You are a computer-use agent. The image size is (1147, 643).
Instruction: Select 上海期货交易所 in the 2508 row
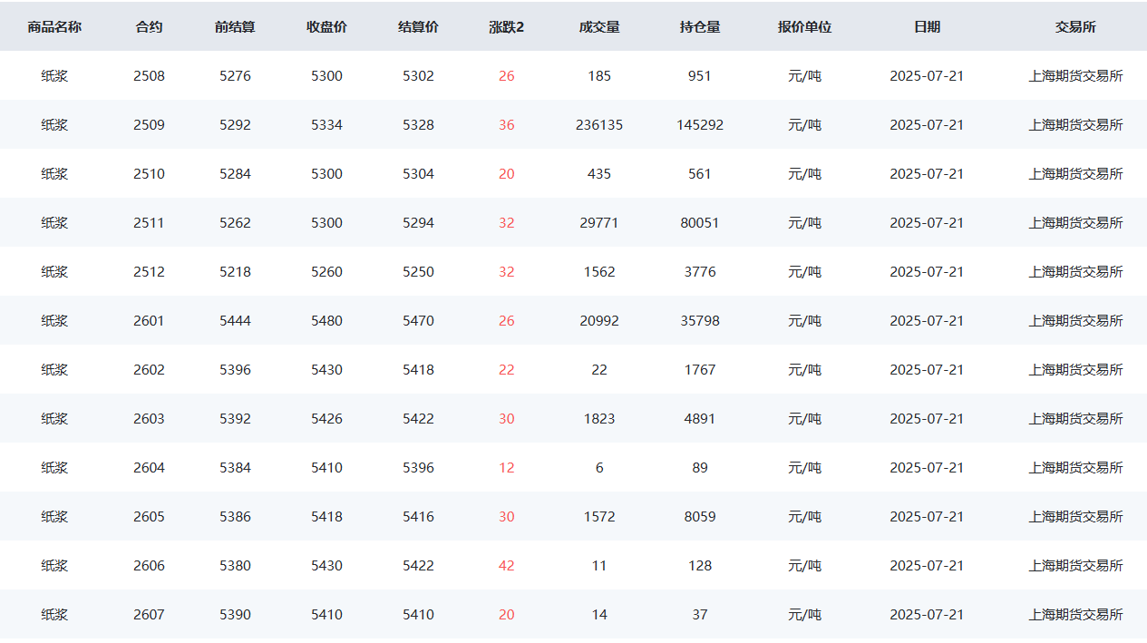pyautogui.click(x=1075, y=76)
